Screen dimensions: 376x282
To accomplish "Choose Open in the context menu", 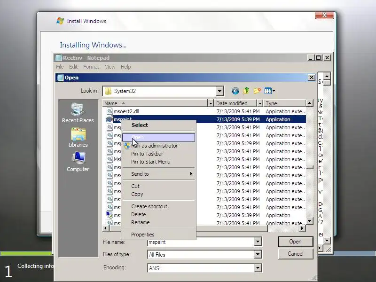I will point(158,137).
